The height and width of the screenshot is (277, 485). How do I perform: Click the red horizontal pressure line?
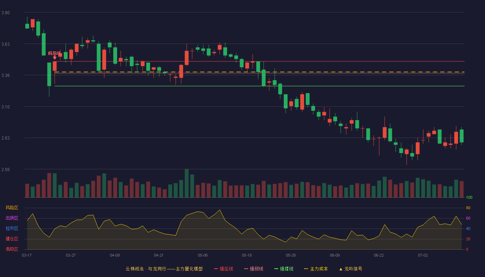point(259,61)
